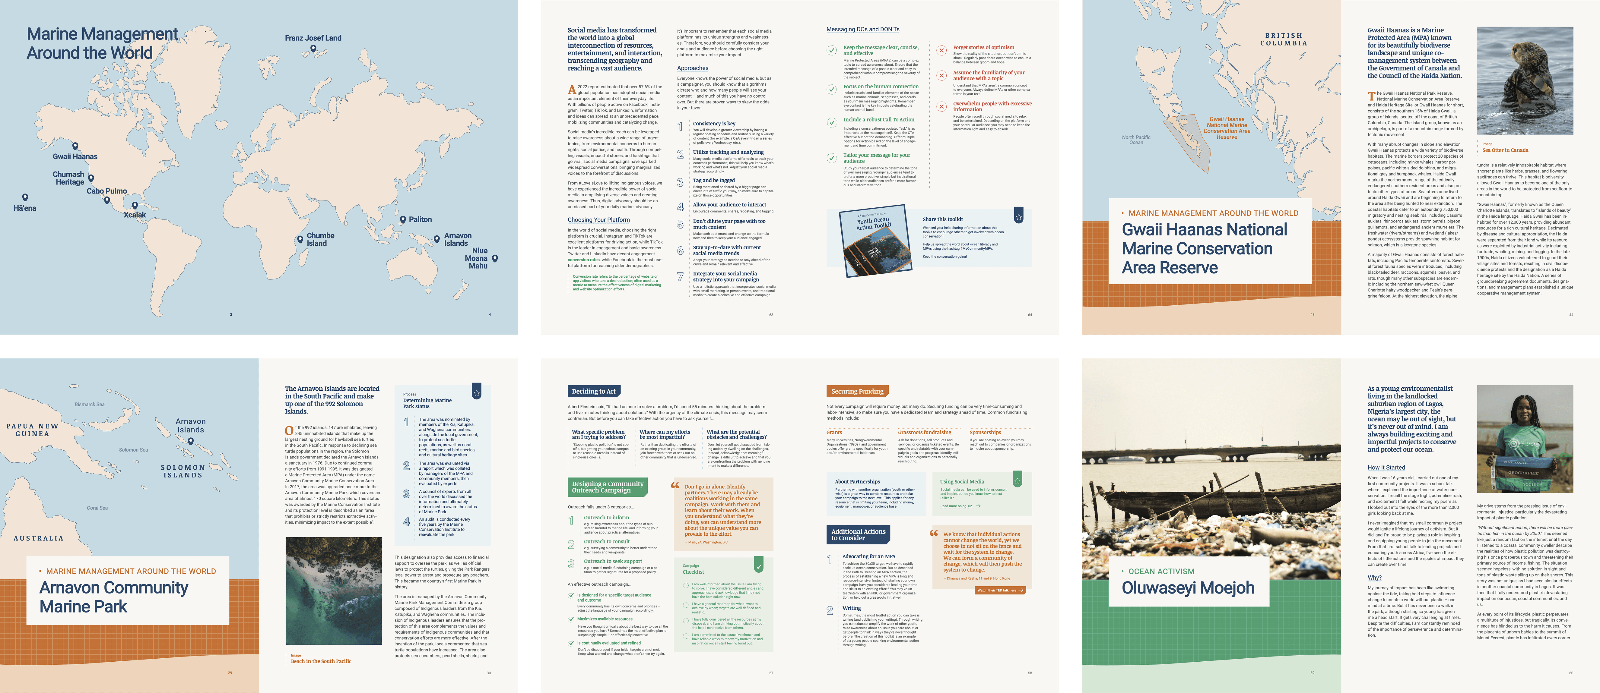This screenshot has height=693, width=1600.
Task: Click the 'Sponsorships' column heading
Action: tap(985, 433)
